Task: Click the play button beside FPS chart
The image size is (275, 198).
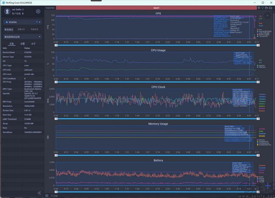Action: click(x=267, y=16)
